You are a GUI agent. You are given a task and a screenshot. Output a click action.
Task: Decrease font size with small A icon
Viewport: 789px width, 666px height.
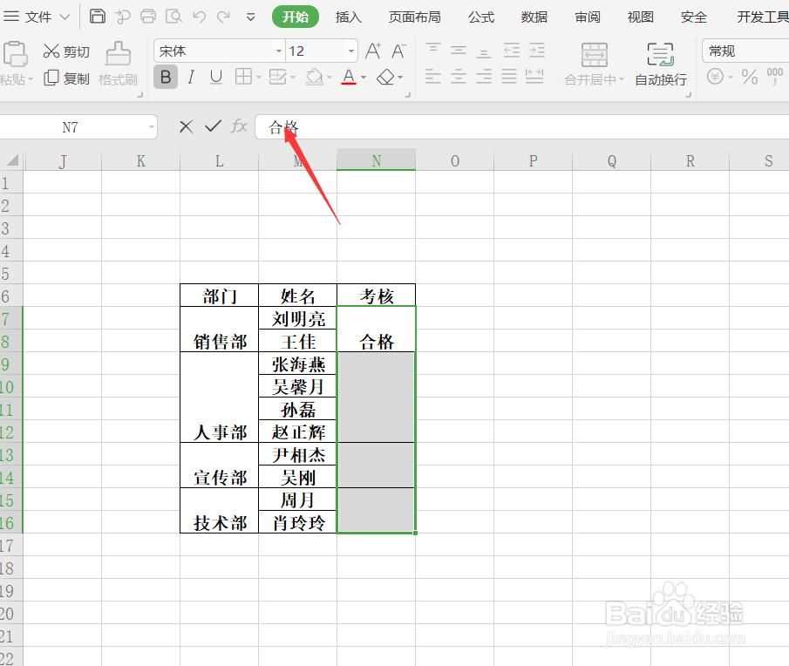tap(398, 51)
